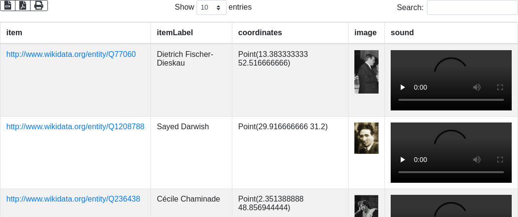Sort table by item column
Image resolution: width=518 pixels, height=217 pixels.
[x=15, y=33]
